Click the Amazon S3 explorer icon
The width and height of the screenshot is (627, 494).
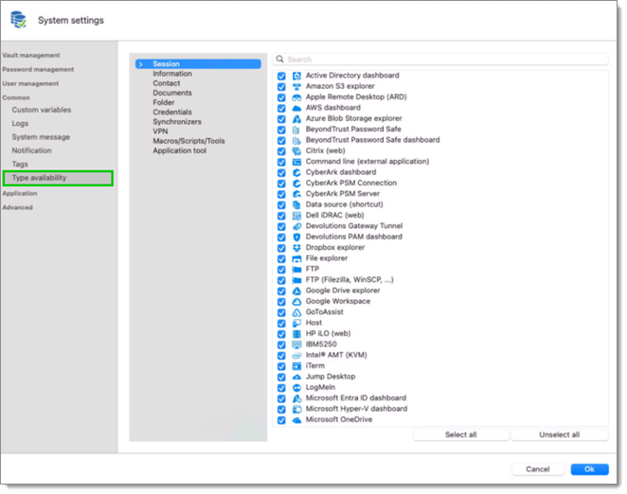pos(296,86)
